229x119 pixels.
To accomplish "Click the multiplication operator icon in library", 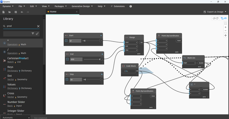I will point(5,43).
